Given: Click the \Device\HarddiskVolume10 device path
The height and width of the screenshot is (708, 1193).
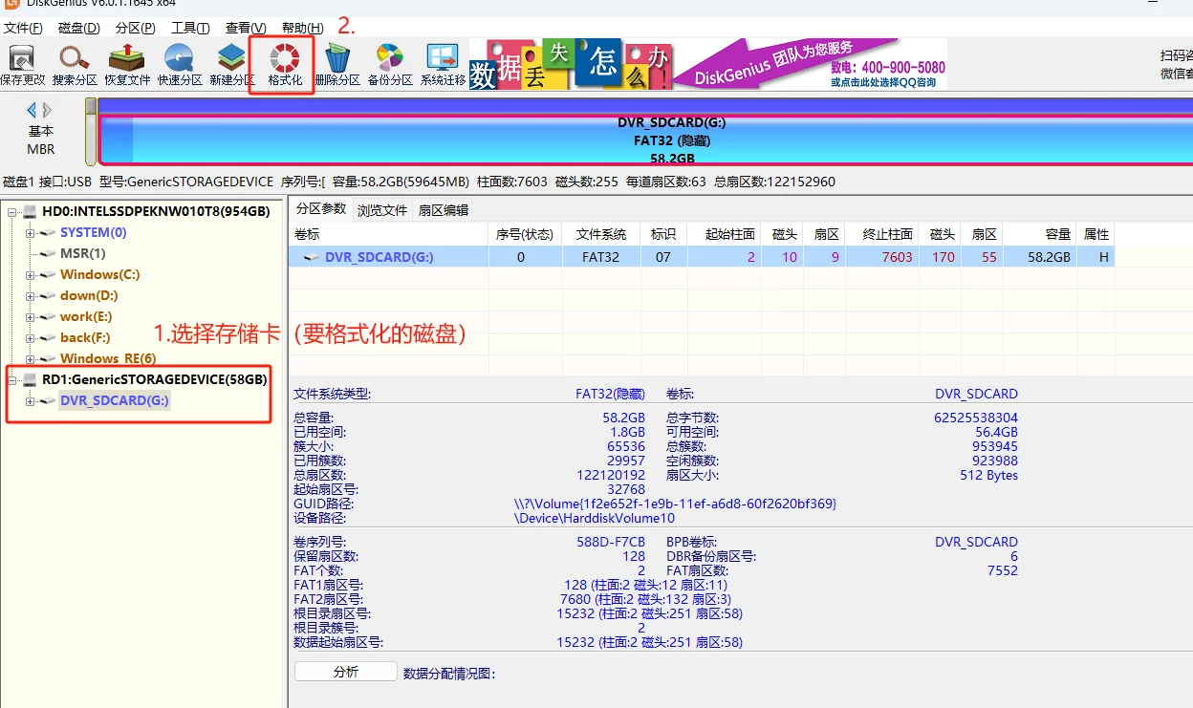Looking at the screenshot, I should tap(595, 518).
